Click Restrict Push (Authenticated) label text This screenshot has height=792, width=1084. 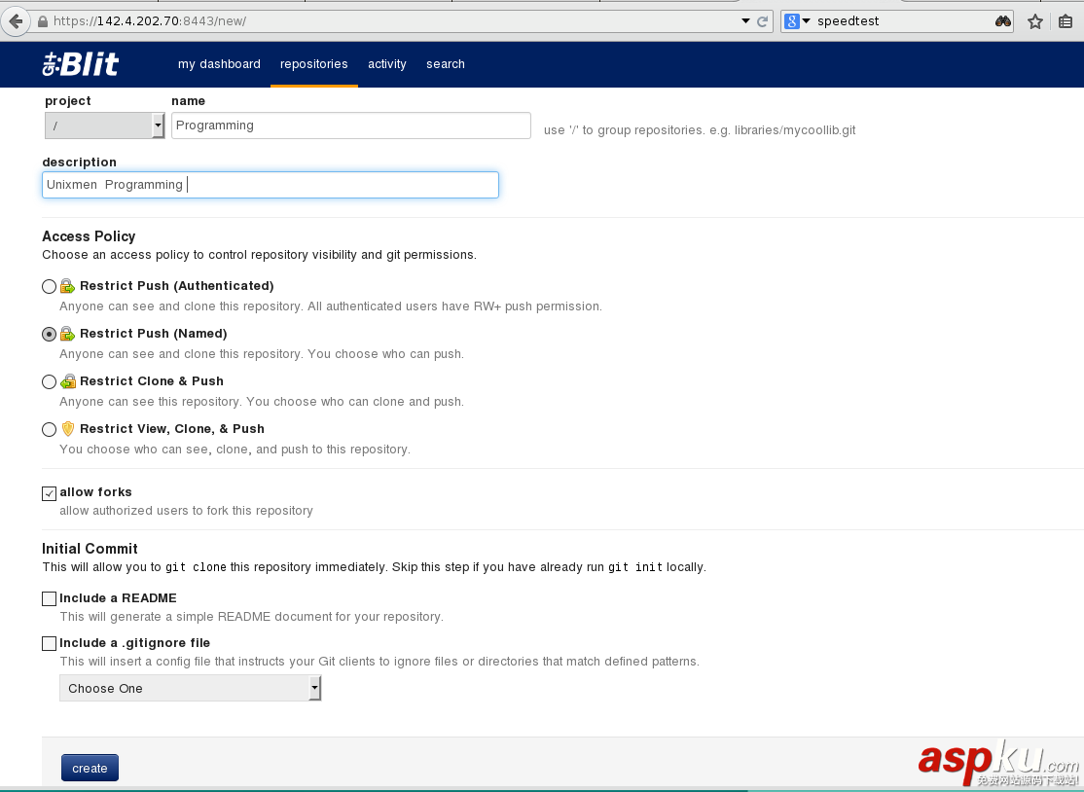(177, 285)
